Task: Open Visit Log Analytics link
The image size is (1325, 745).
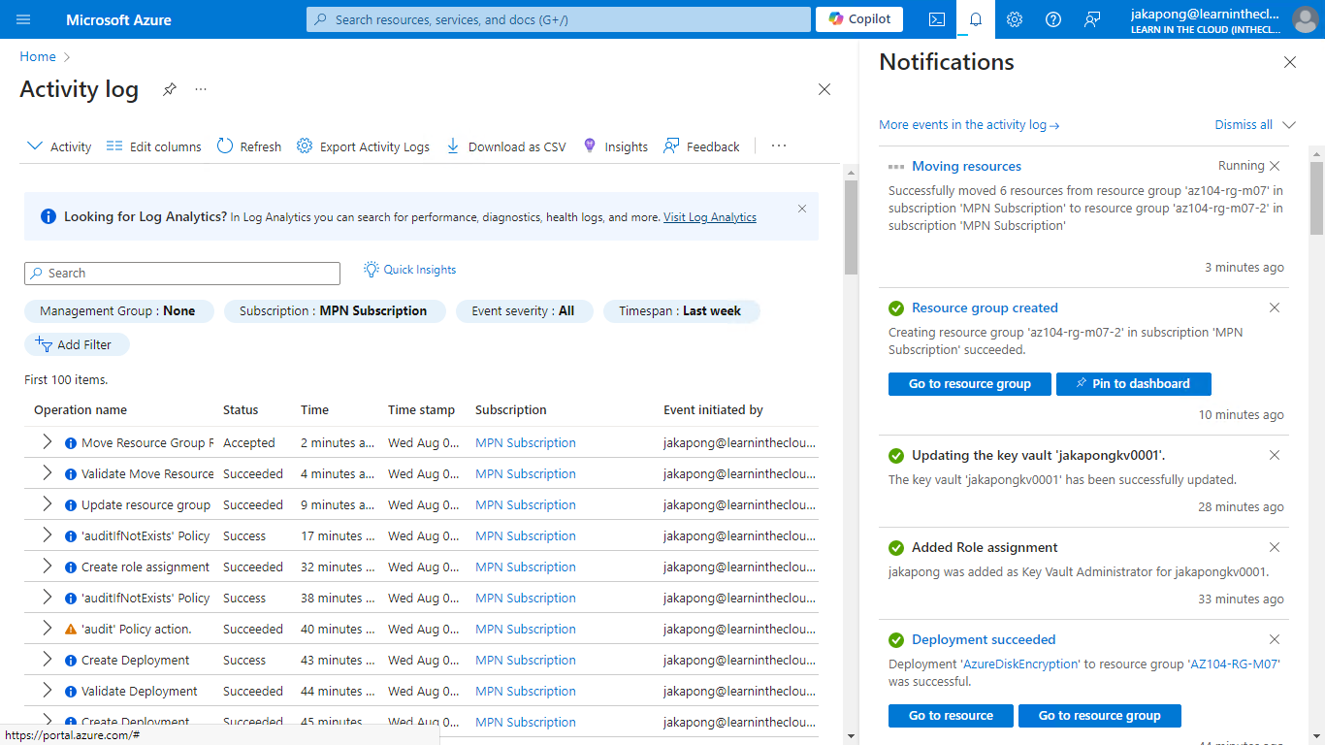Action: click(710, 217)
